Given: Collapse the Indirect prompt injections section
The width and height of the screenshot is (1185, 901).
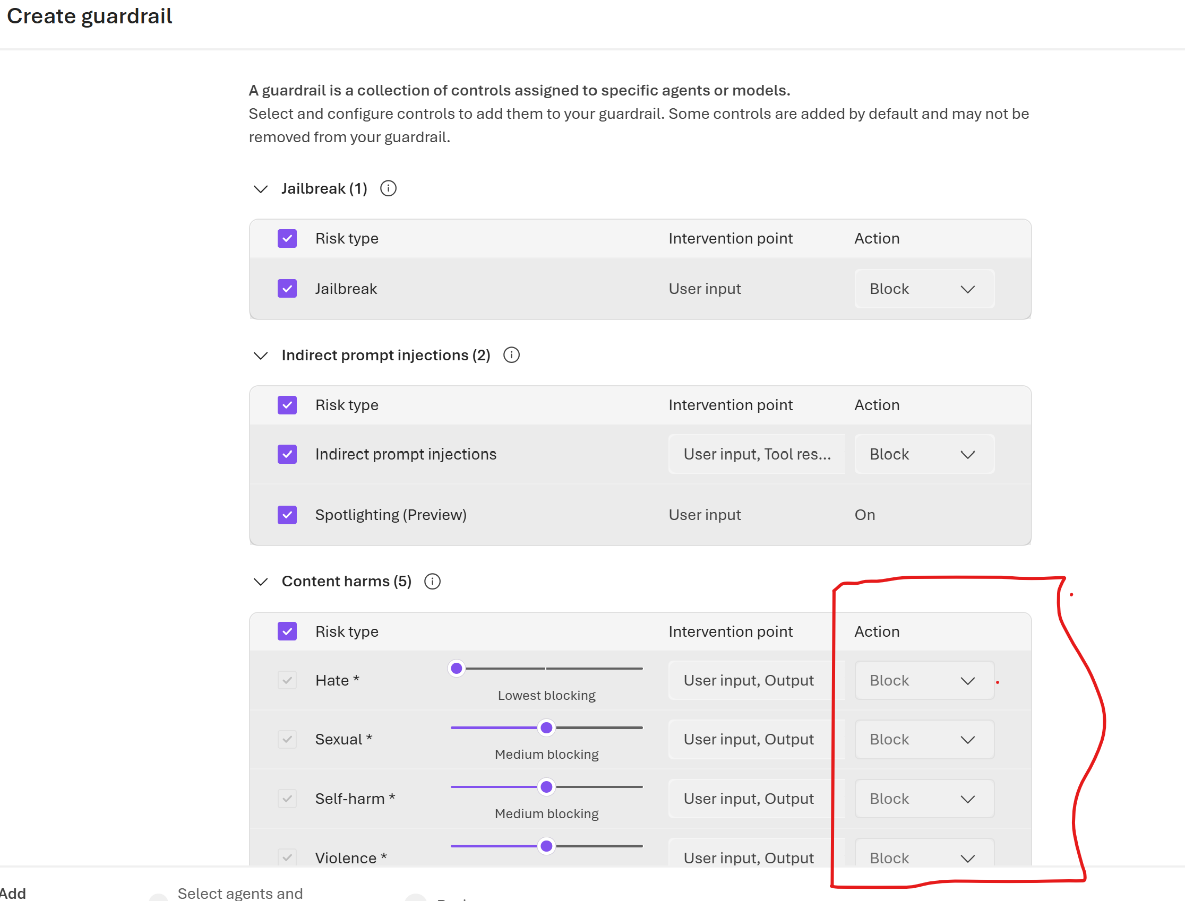Looking at the screenshot, I should coord(261,356).
